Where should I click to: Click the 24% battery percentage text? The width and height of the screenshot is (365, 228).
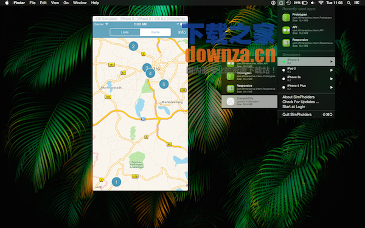point(297,3)
